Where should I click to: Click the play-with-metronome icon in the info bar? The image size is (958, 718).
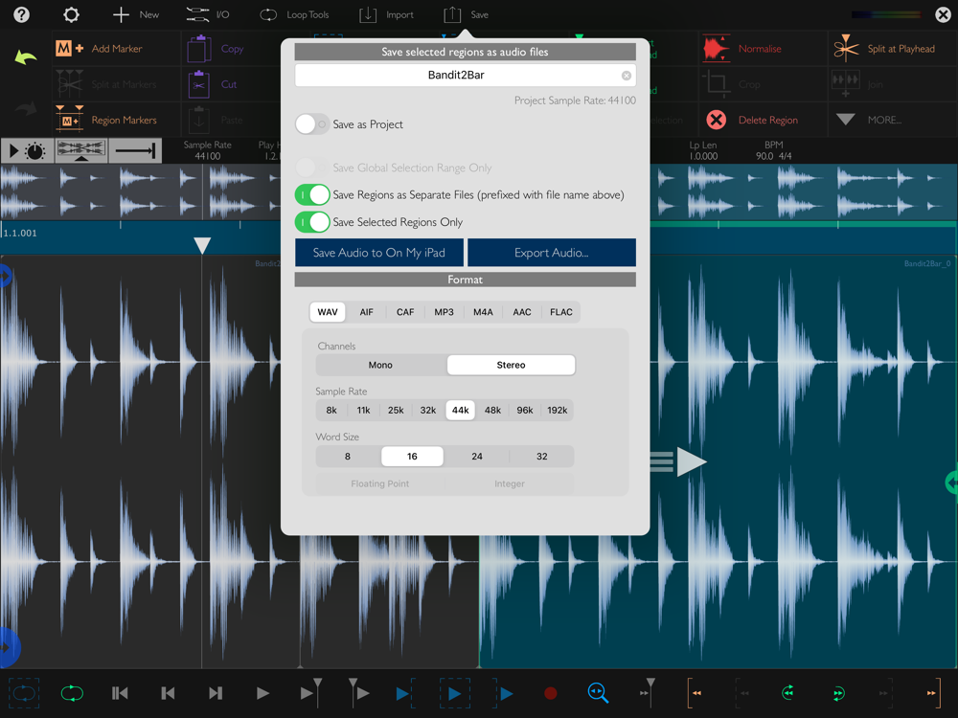click(x=28, y=151)
